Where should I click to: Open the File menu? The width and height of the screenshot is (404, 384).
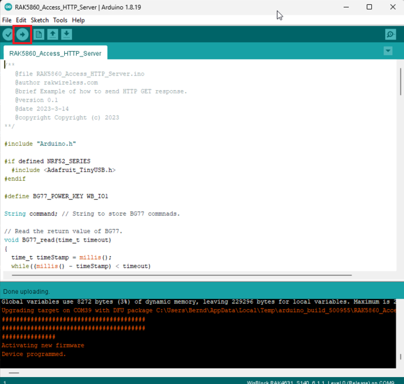tap(7, 20)
